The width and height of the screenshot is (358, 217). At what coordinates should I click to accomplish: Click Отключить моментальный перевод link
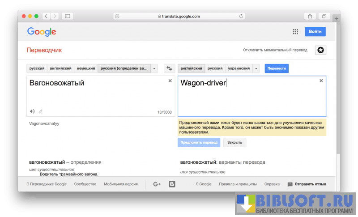275,50
